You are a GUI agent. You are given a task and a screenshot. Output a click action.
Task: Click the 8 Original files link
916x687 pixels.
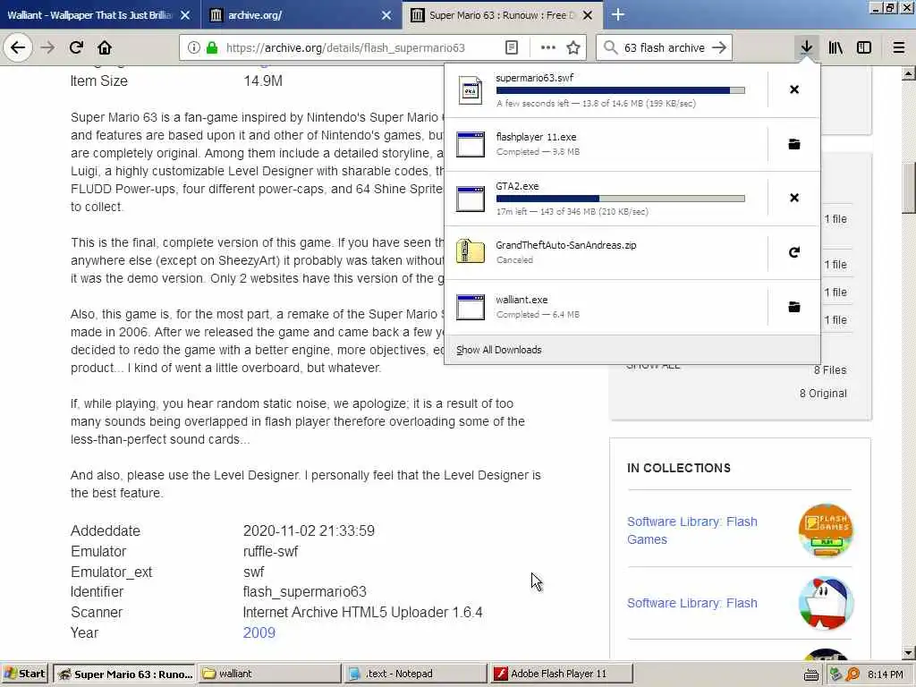pos(823,394)
